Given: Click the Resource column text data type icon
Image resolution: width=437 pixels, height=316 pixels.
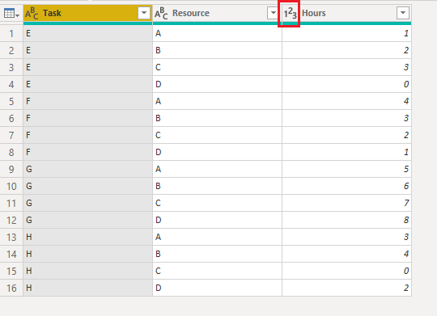Looking at the screenshot, I should (161, 13).
